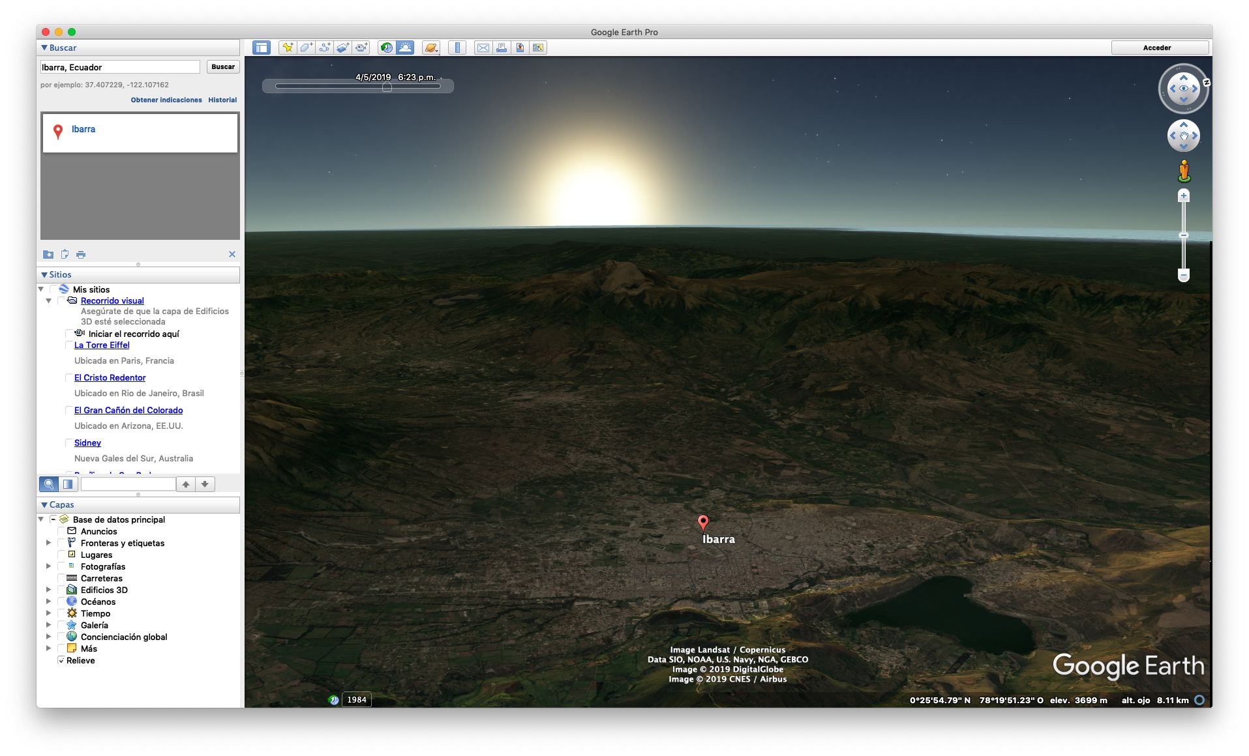1249x756 pixels.
Task: Open El Gran Cañón del Colorado link
Action: [128, 410]
